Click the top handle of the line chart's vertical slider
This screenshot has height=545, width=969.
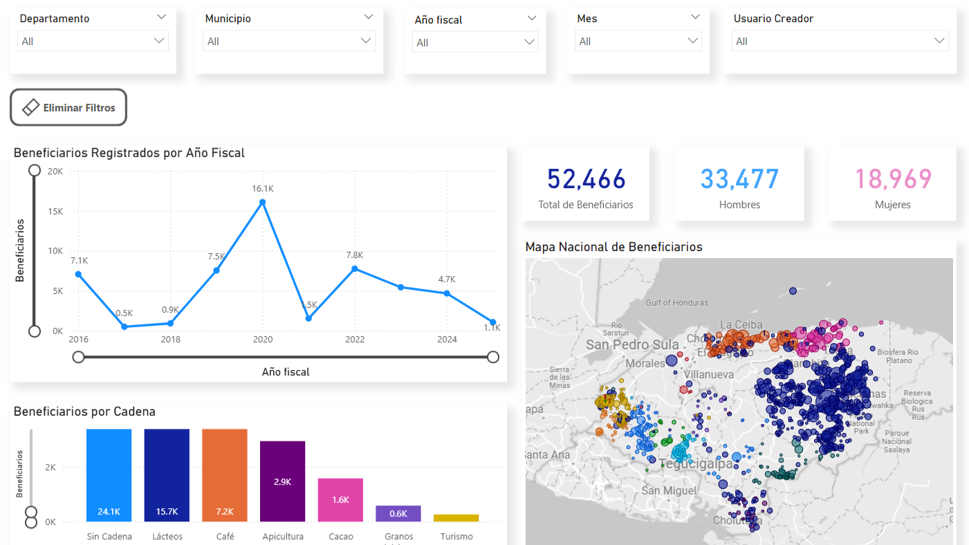point(34,170)
